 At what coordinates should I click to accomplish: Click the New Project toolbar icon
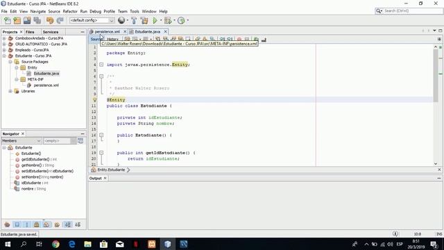(x=17, y=20)
